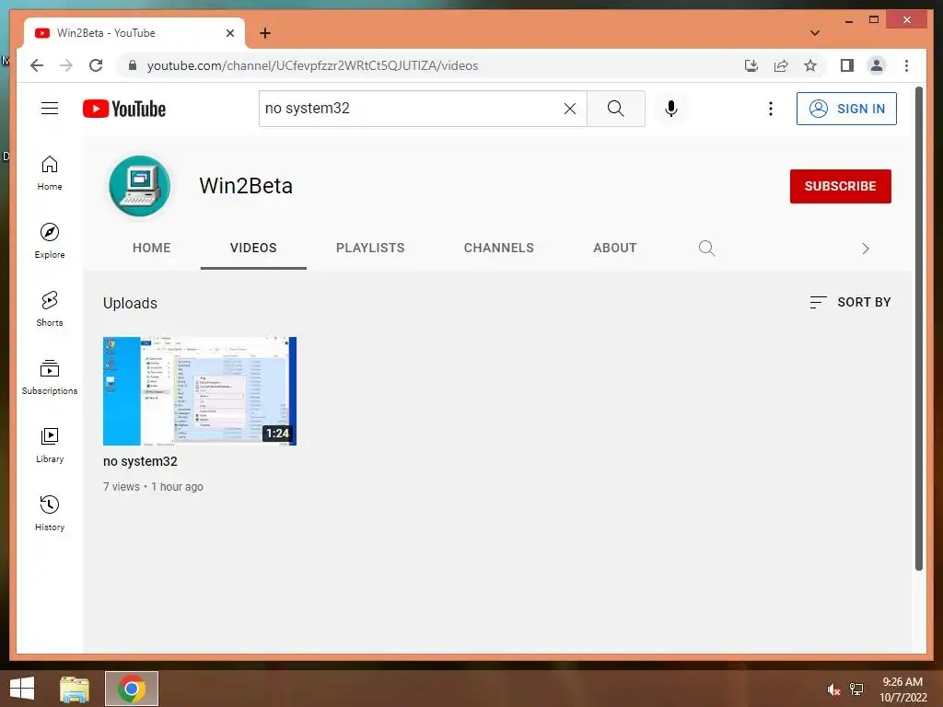Open Chrome three-dot menu
This screenshot has height=707, width=943.
pyautogui.click(x=906, y=65)
